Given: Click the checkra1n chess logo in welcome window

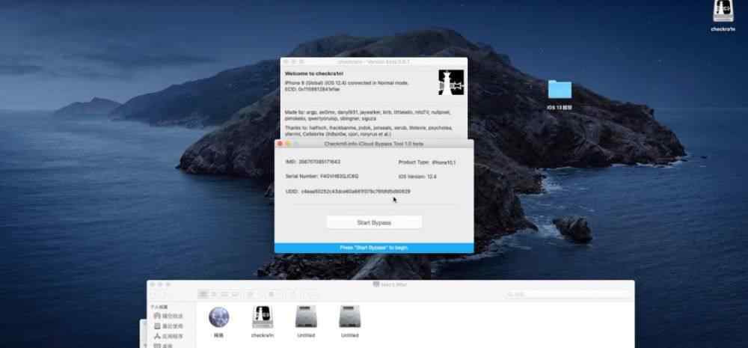Looking at the screenshot, I should [451, 82].
